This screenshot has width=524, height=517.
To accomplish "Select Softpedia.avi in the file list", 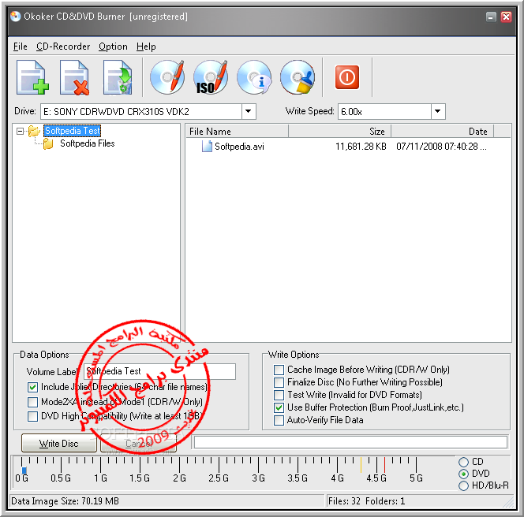I will tap(239, 147).
